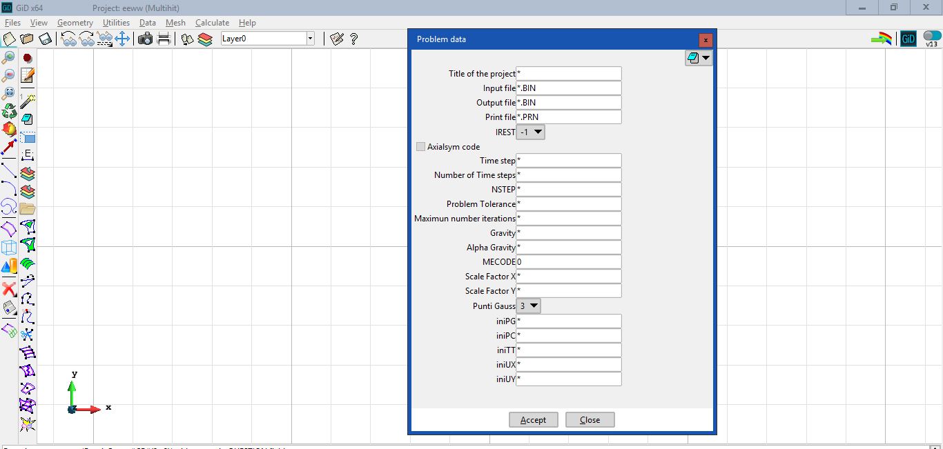The image size is (943, 449).
Task: Click the Title of the project field
Action: [569, 74]
